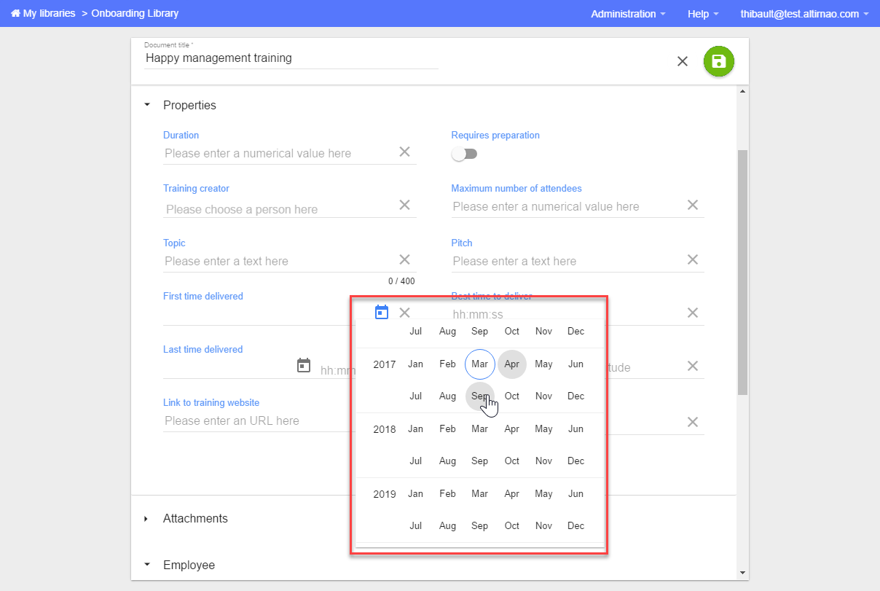Pick September 2017 from the calendar
This screenshot has height=591, width=880.
tap(480, 396)
